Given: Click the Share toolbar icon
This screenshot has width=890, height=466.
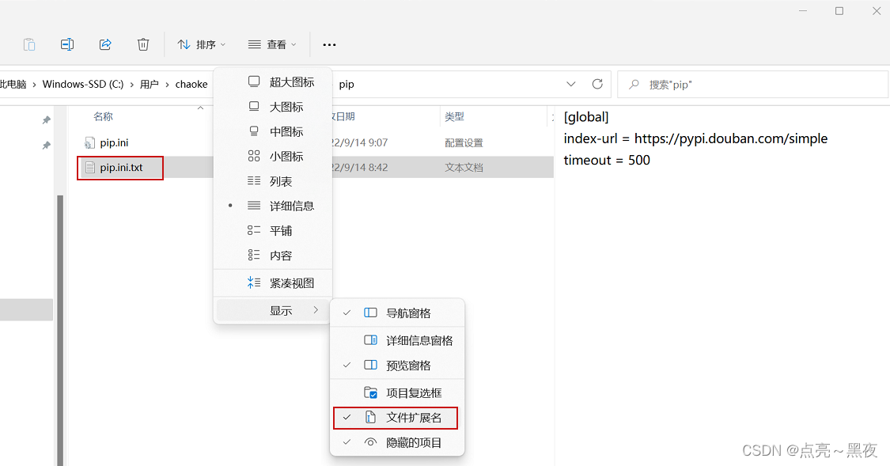Looking at the screenshot, I should point(105,44).
